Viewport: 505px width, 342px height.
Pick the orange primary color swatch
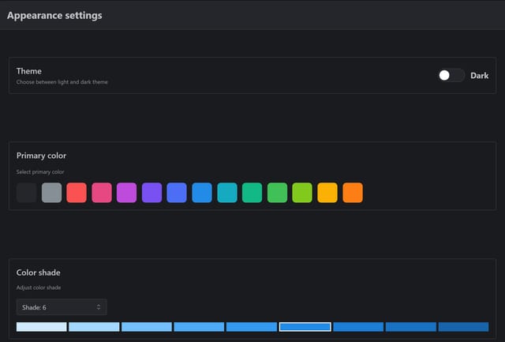(353, 193)
